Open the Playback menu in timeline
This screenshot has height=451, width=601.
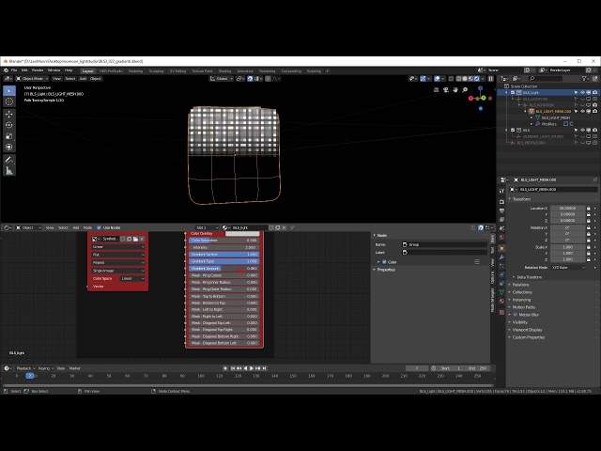[25, 368]
